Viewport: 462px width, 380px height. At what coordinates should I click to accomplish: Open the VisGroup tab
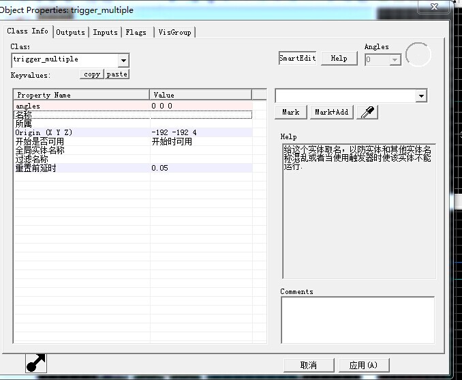tap(174, 32)
